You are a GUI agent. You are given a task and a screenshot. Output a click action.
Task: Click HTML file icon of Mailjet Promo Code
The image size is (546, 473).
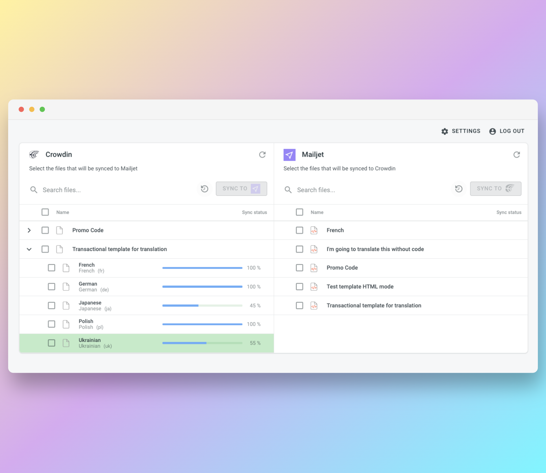coord(314,268)
